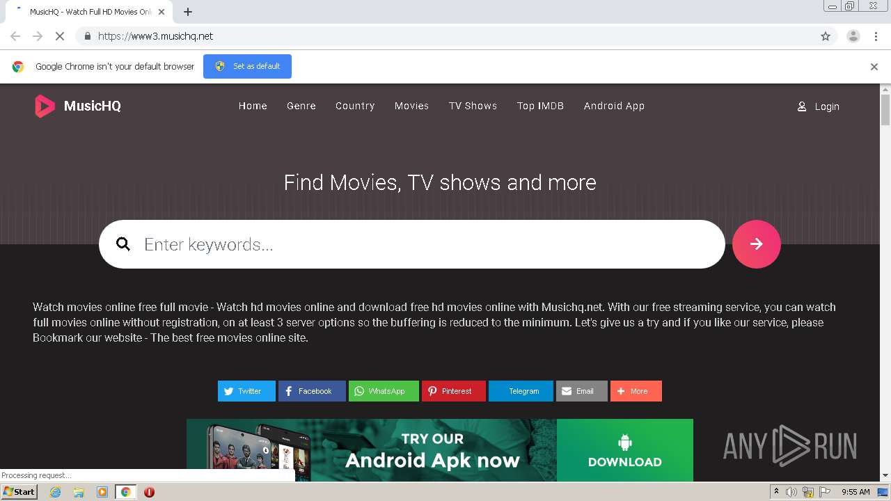Click the page vertical scrollbar thumb
Viewport: 891px width, 501px height.
pos(885,110)
